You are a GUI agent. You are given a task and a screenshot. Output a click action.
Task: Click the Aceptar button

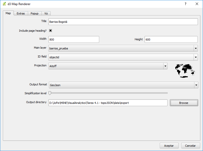(x=169, y=146)
